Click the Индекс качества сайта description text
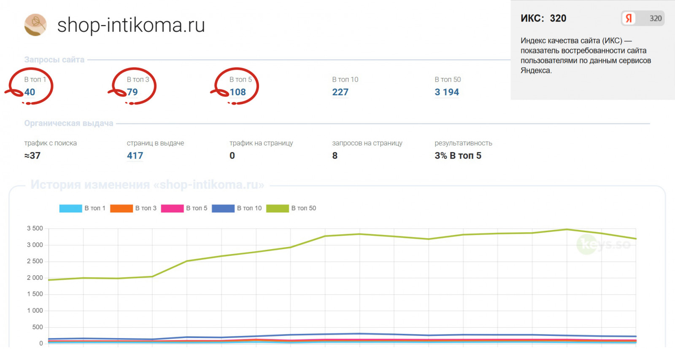 (586, 56)
